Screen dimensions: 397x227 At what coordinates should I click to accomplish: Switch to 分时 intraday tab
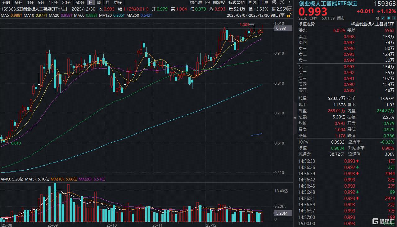pos(6,2)
